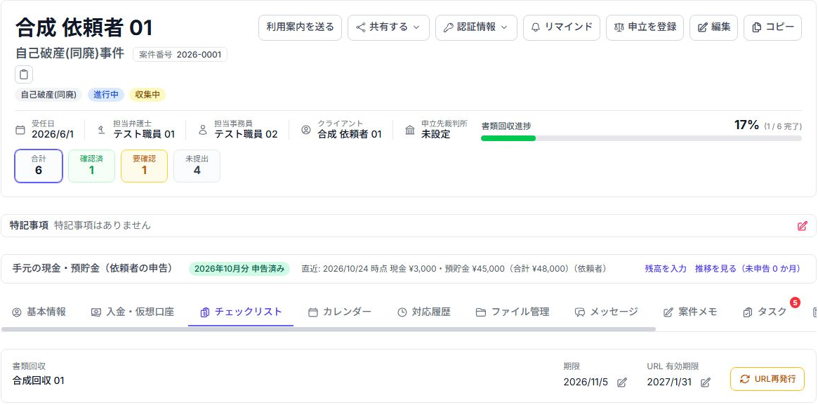
Task: Click the 自己破産(同廃)事件 heading
Action: point(70,53)
